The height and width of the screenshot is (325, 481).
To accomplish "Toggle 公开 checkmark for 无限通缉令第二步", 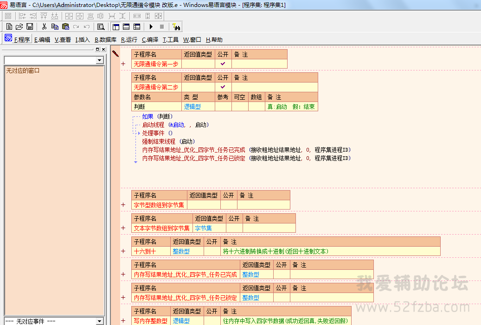I will 223,87.
